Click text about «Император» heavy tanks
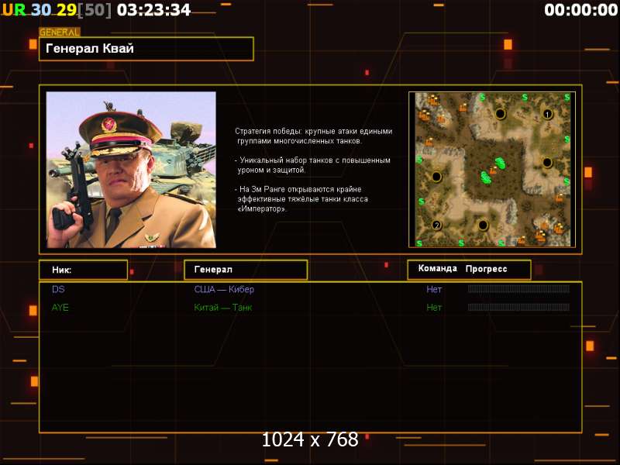The width and height of the screenshot is (620, 465). (301, 199)
